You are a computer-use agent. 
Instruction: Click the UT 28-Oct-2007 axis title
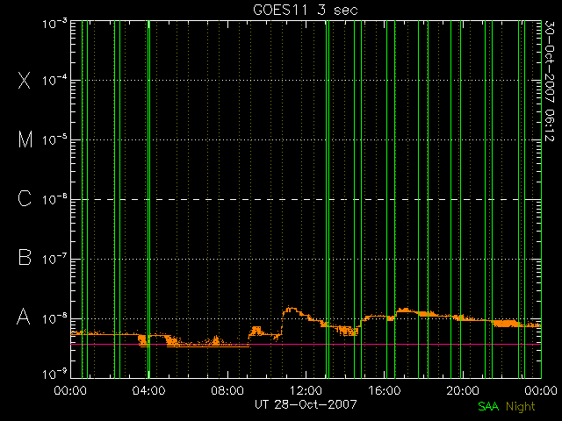pos(306,404)
